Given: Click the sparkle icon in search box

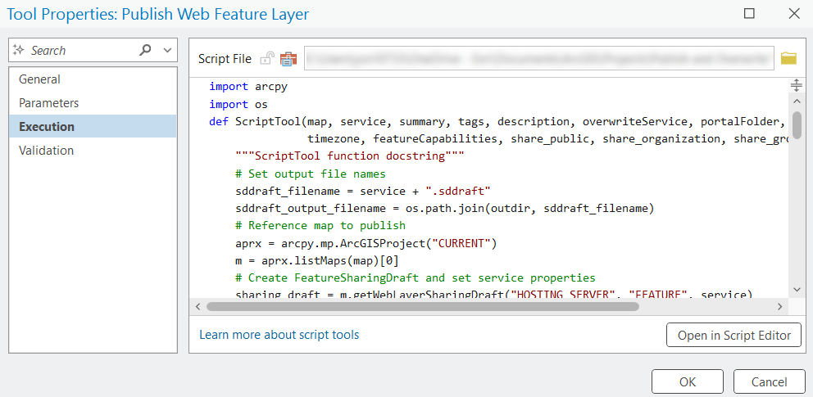Looking at the screenshot, I should point(19,50).
